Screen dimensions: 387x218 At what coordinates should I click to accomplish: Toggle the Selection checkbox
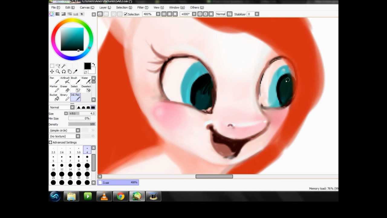click(125, 14)
